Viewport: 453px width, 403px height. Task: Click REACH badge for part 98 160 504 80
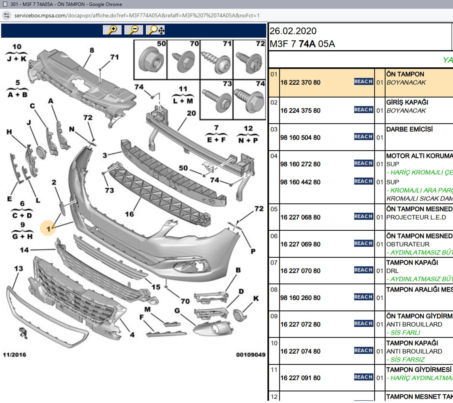click(363, 137)
